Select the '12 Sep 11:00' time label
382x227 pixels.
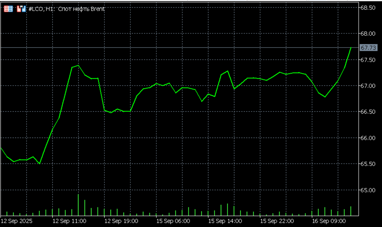pyautogui.click(x=69, y=221)
